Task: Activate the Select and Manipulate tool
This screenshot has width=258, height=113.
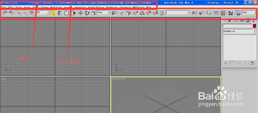Action: click(122, 13)
